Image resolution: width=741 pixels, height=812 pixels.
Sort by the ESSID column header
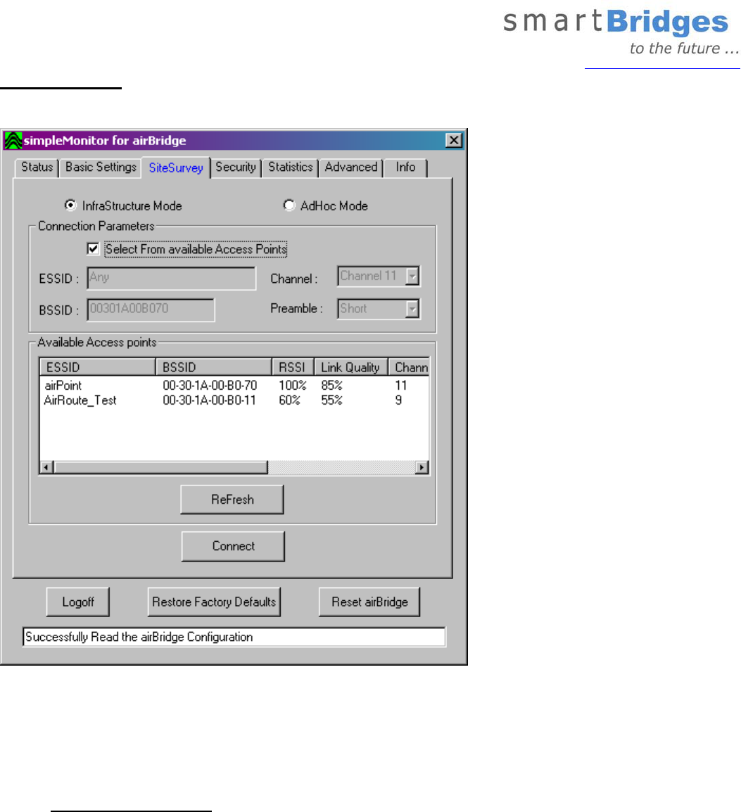point(97,367)
